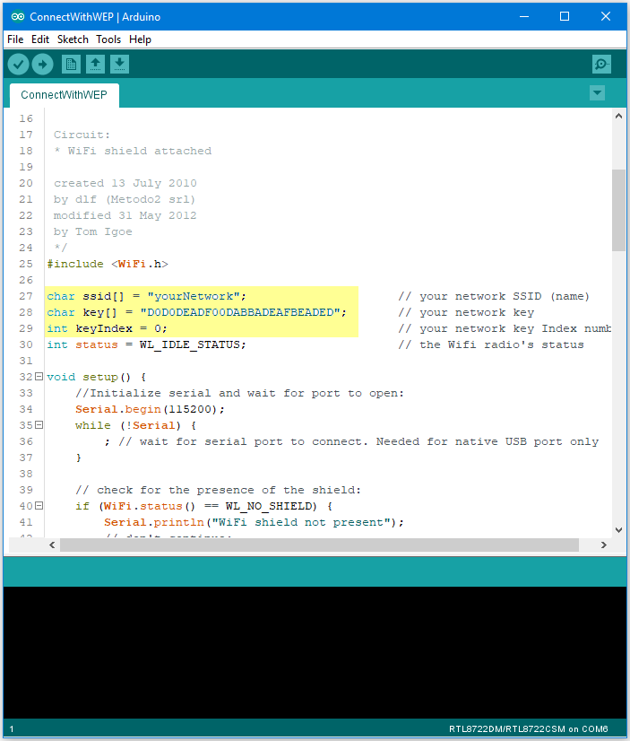Open the tab options dropdown arrow
Screen dimensions: 630x741
pyautogui.click(x=598, y=93)
